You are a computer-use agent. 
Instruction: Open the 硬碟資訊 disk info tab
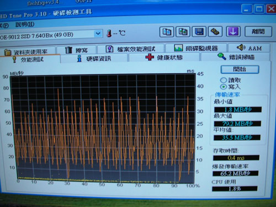[94, 59]
